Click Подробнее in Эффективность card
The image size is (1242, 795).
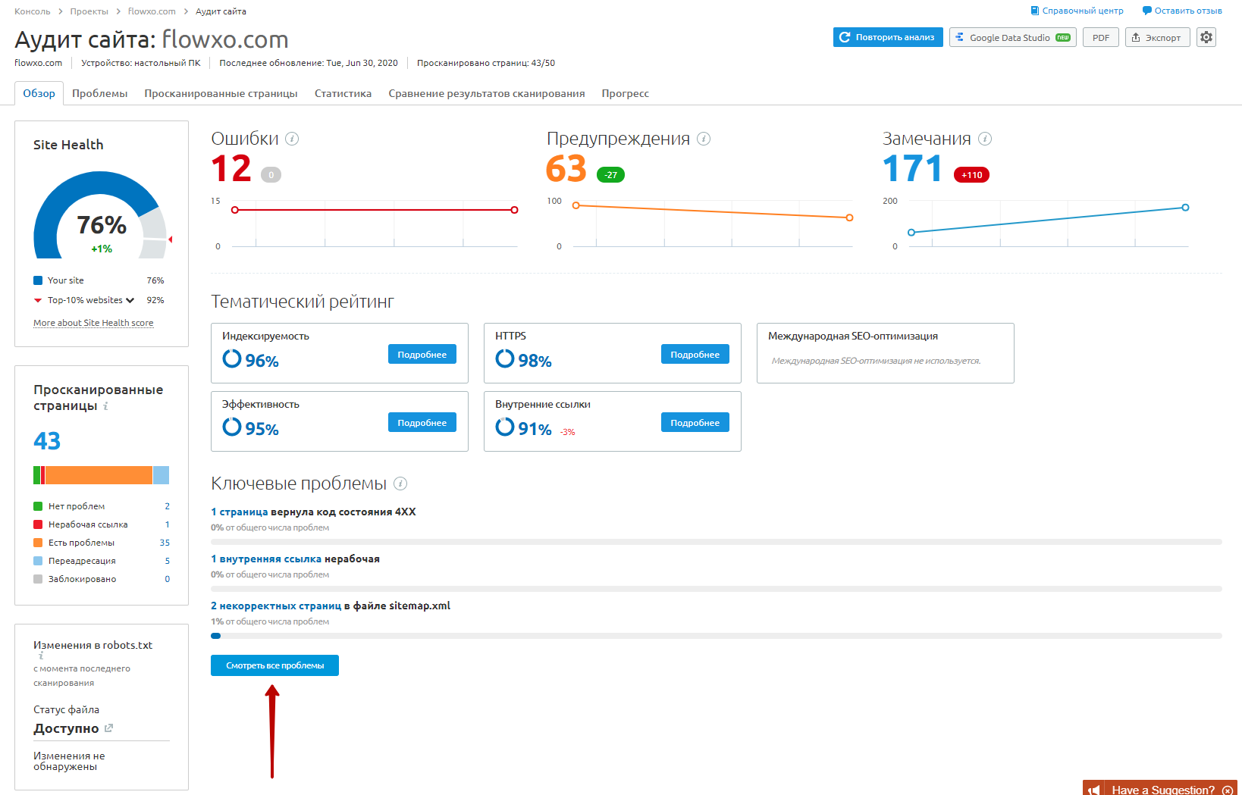[x=422, y=422]
